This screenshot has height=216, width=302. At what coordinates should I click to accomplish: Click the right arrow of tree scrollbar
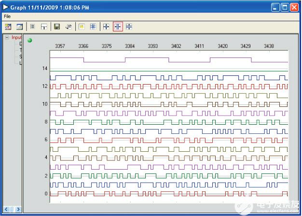pyautogui.click(x=18, y=209)
